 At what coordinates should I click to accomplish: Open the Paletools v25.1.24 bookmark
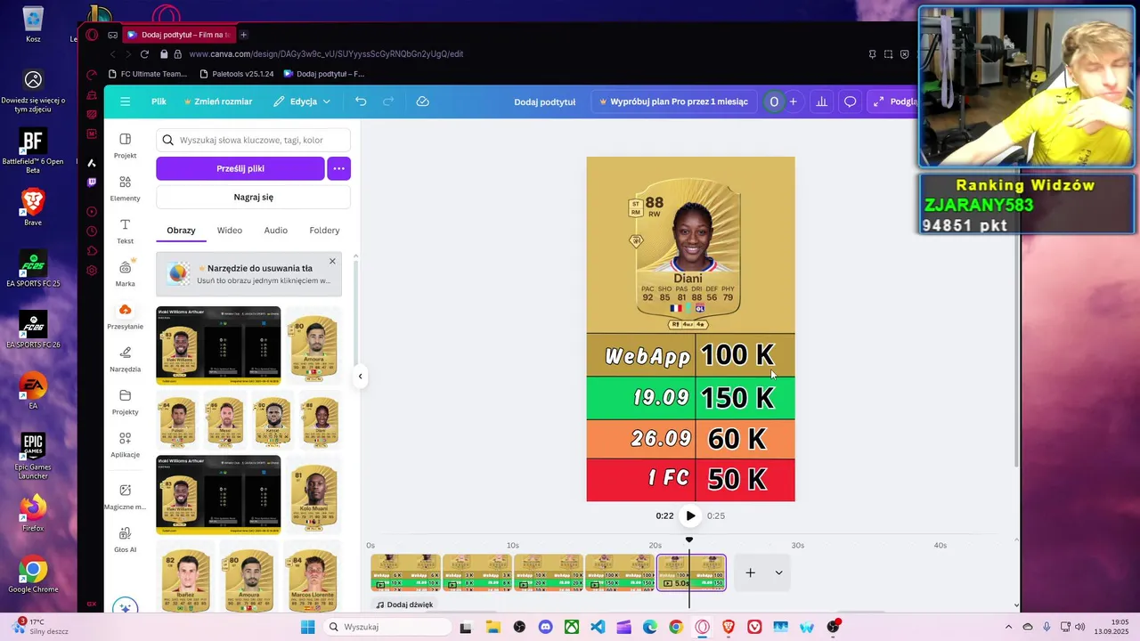tap(237, 74)
